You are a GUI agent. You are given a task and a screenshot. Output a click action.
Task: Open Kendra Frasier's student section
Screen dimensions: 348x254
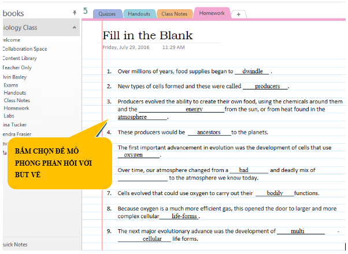(16, 133)
